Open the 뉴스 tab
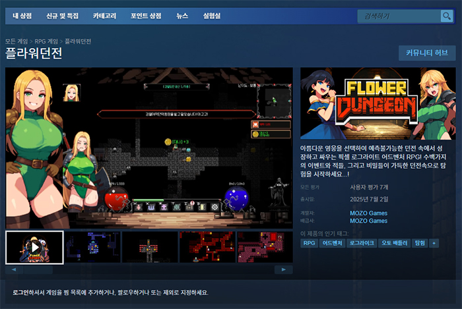462x309 pixels. click(182, 15)
